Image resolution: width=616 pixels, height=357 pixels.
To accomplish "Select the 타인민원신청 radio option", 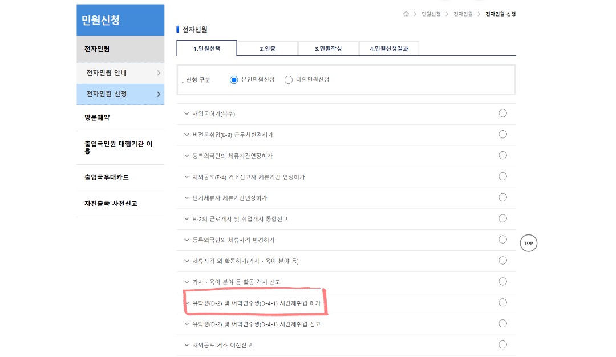I will [289, 80].
